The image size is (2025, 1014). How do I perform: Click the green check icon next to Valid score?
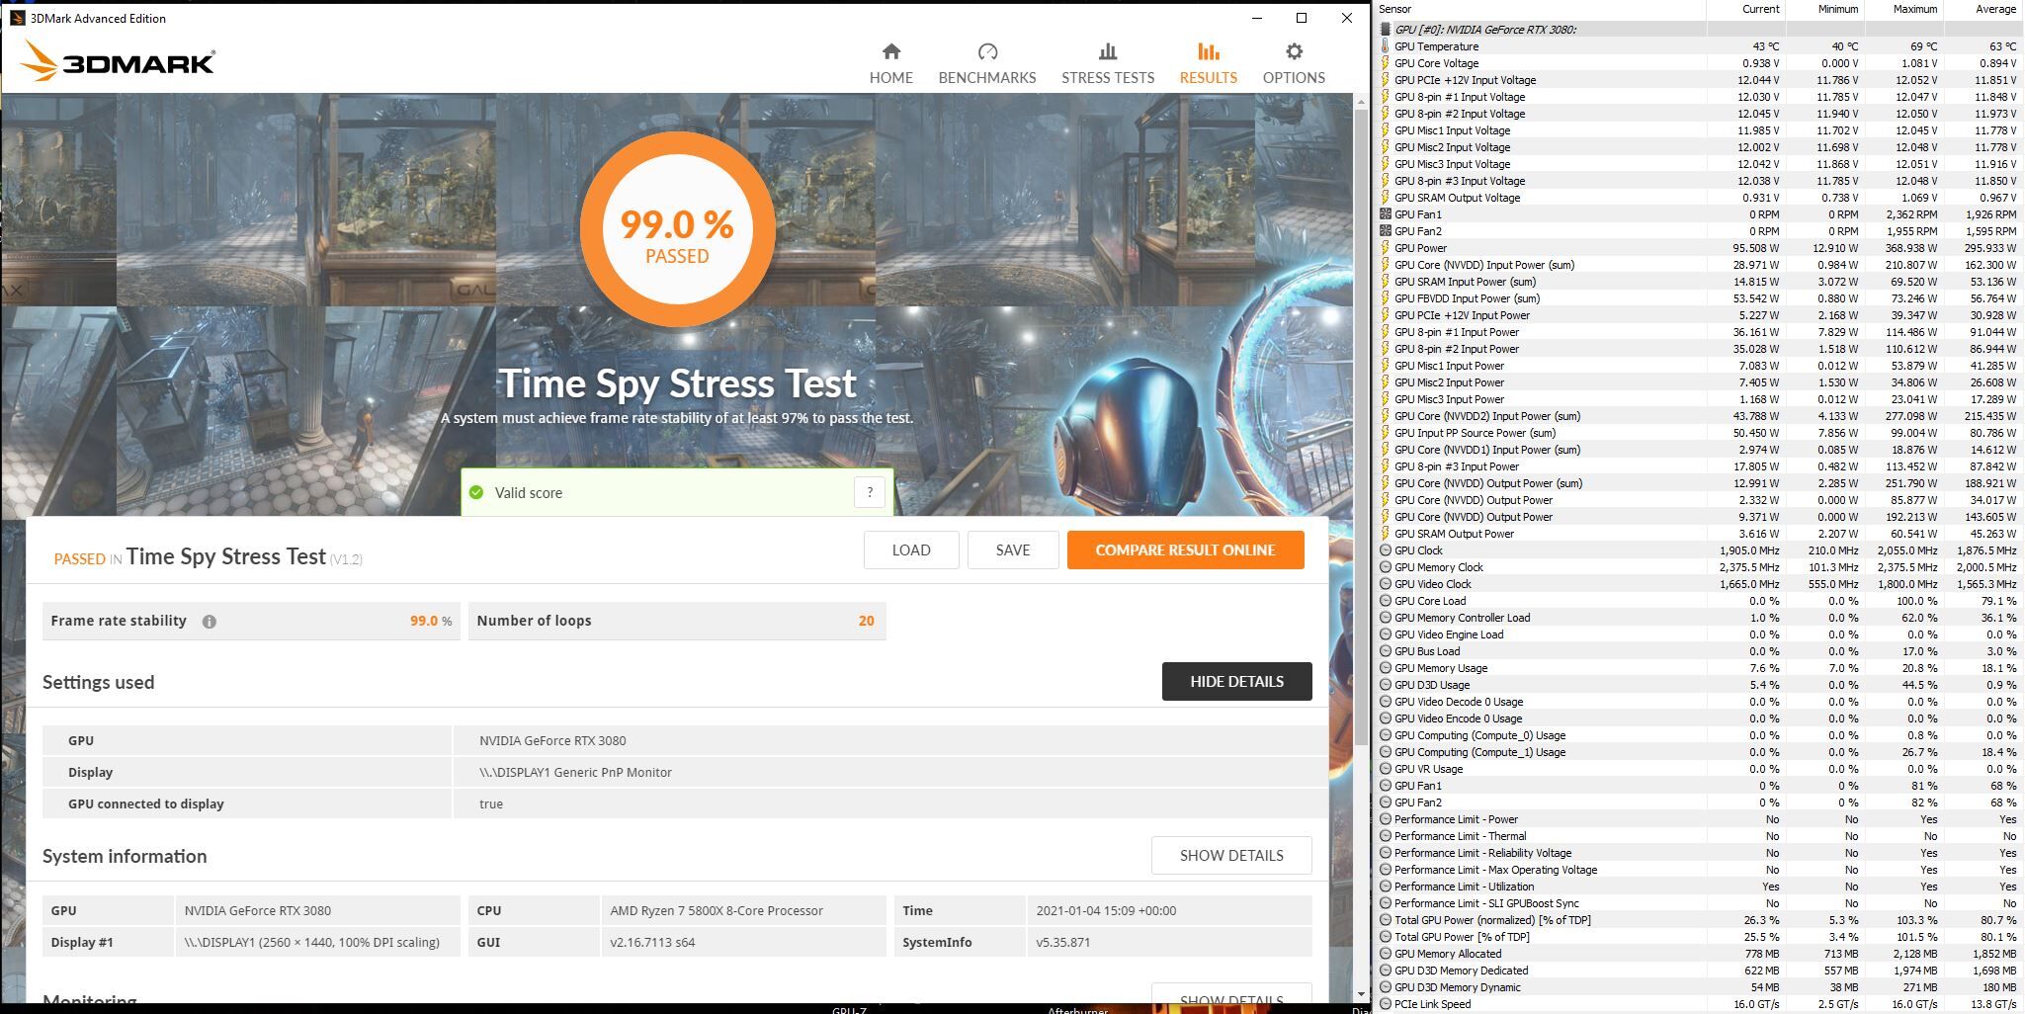point(476,492)
